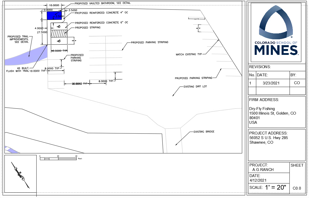Select the hatched proposed striping area

(x=59, y=33)
